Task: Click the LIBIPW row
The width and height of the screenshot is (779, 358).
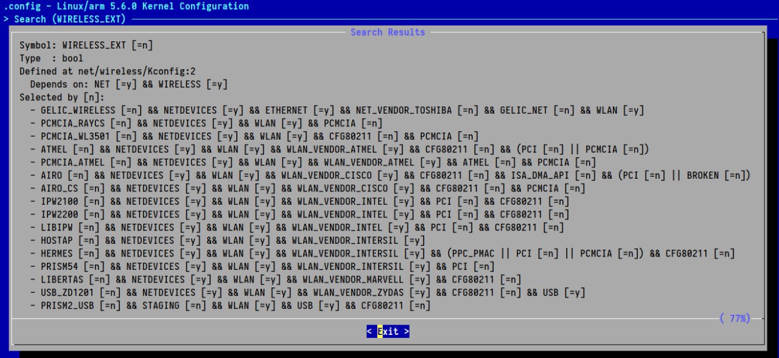Action: coord(297,227)
